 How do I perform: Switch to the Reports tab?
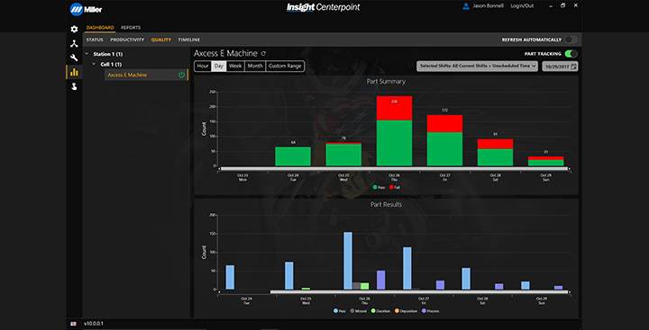(x=131, y=28)
